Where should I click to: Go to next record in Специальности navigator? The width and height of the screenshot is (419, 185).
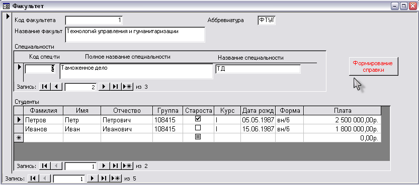[104, 87]
